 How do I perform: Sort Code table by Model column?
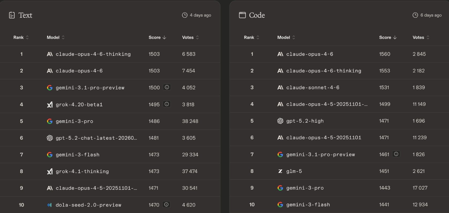pos(286,37)
